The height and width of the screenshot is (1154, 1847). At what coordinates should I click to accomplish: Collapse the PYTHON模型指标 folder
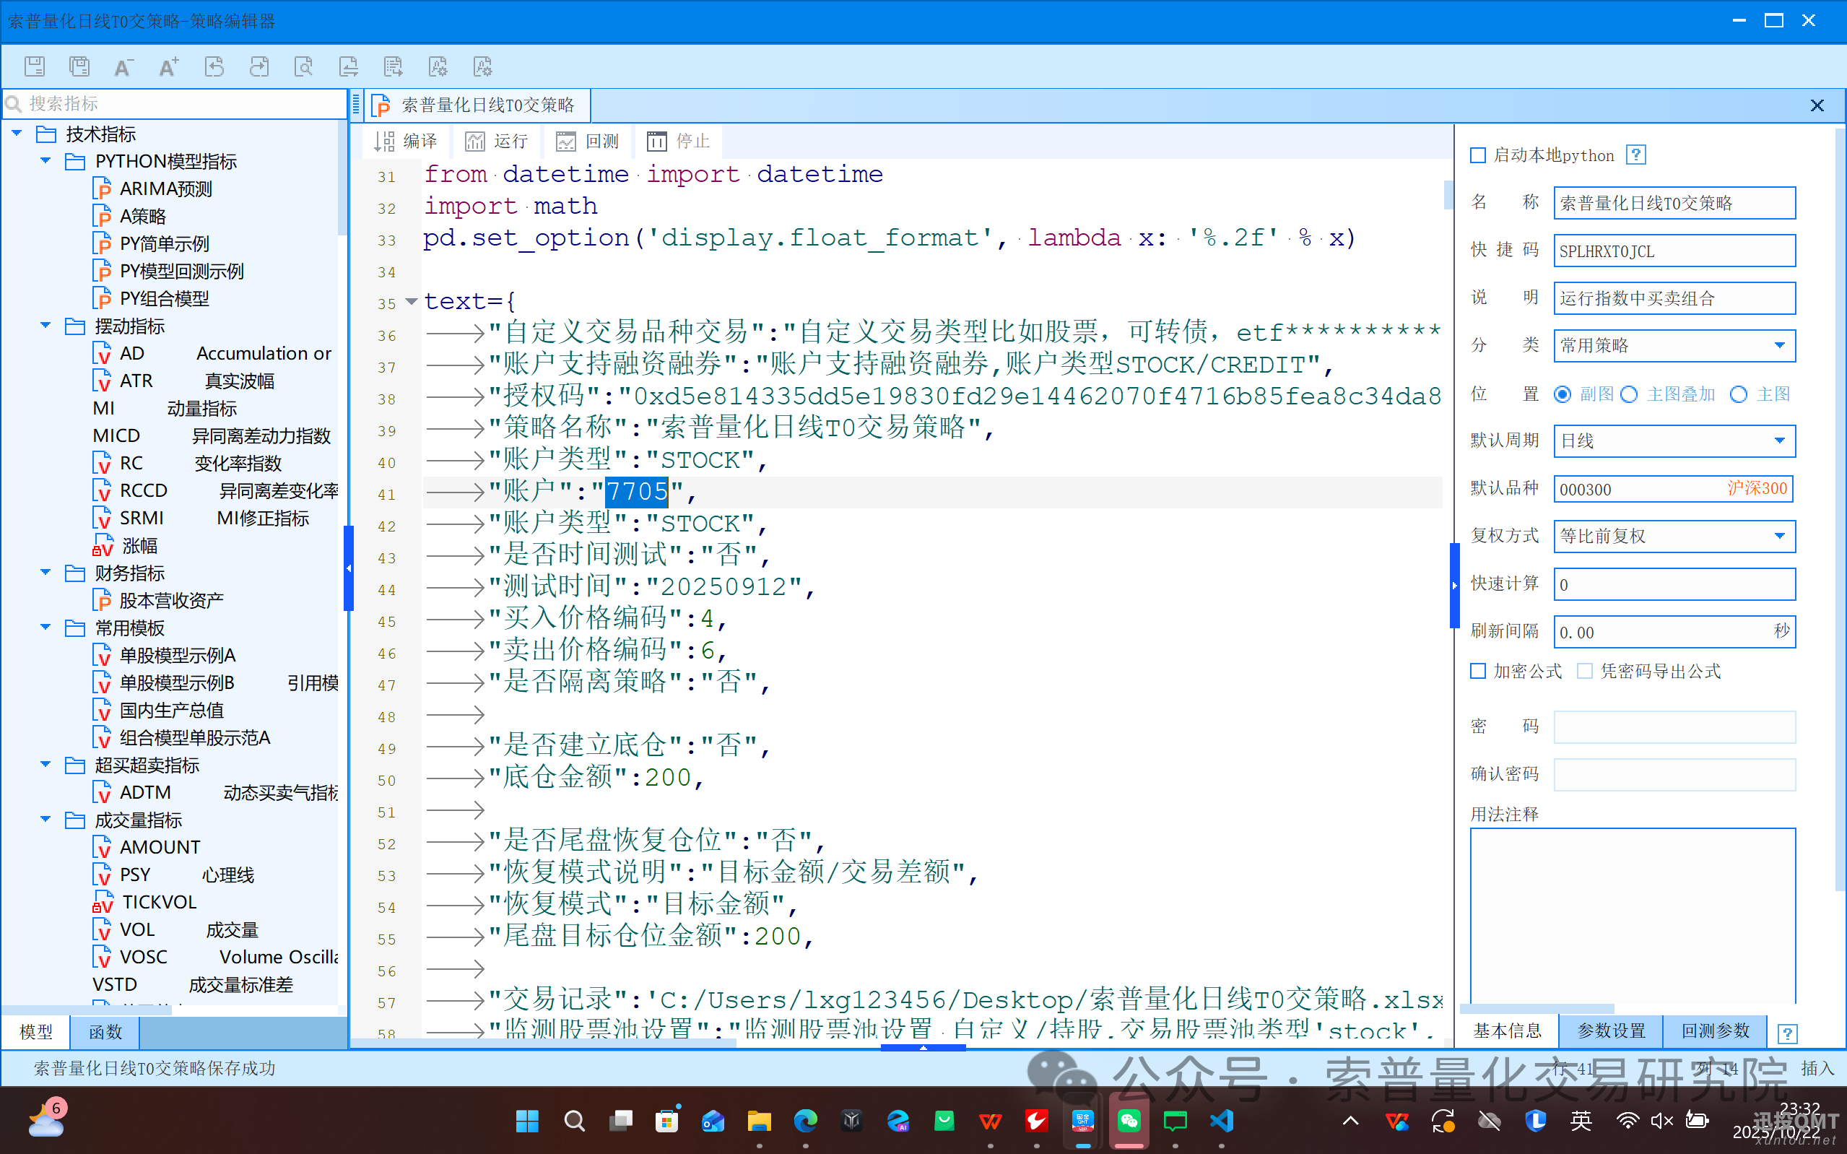tap(45, 161)
